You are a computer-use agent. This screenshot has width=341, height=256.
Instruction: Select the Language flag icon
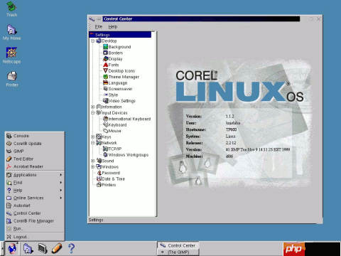[x=106, y=82]
